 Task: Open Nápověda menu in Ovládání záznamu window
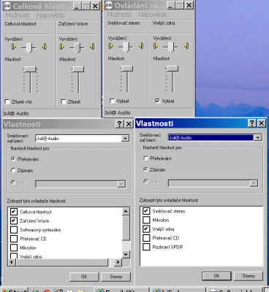(152, 15)
